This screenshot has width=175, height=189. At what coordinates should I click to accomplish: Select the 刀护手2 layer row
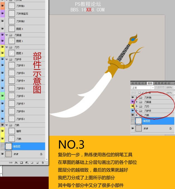(x=25, y=119)
